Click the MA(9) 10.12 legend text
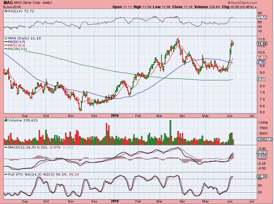The width and height of the screenshot is (274, 204). (17, 45)
